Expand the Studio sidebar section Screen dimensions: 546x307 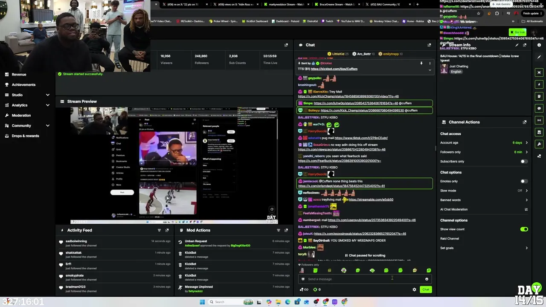47,95
